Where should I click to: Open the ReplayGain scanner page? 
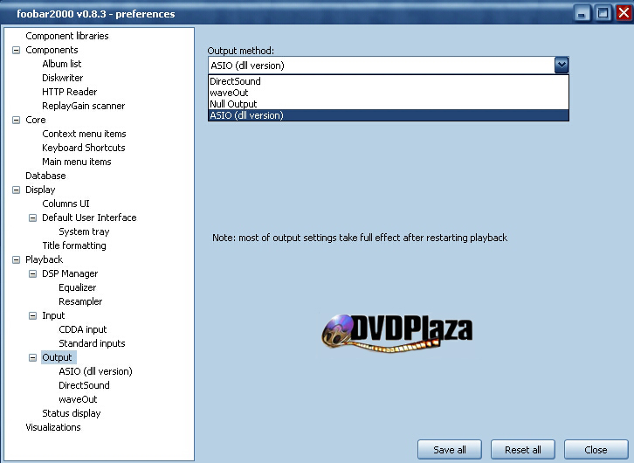click(83, 106)
